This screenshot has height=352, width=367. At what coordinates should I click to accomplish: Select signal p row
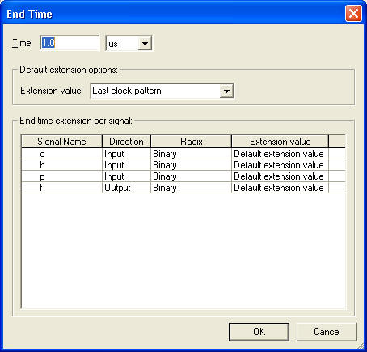coord(183,176)
